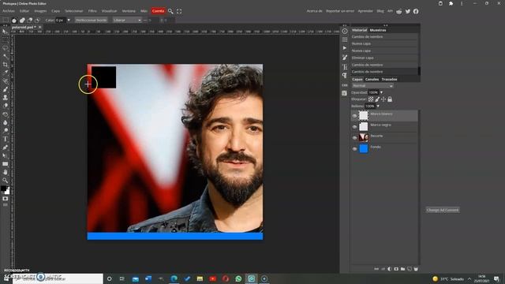Open the Ventana menu
The image size is (505, 284).
point(129,11)
